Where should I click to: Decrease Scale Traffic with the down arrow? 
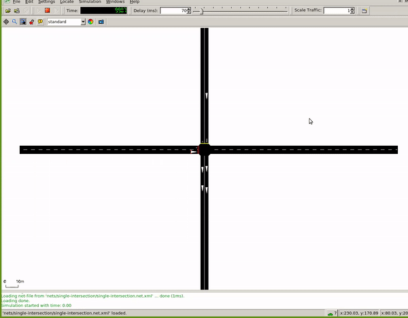(352, 12)
